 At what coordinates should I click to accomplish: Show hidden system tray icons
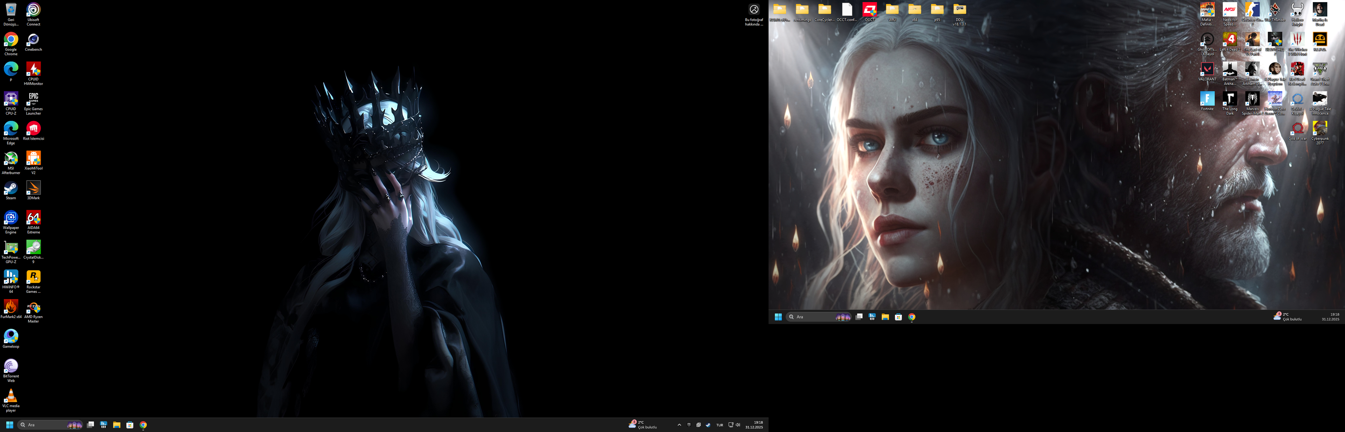(679, 425)
